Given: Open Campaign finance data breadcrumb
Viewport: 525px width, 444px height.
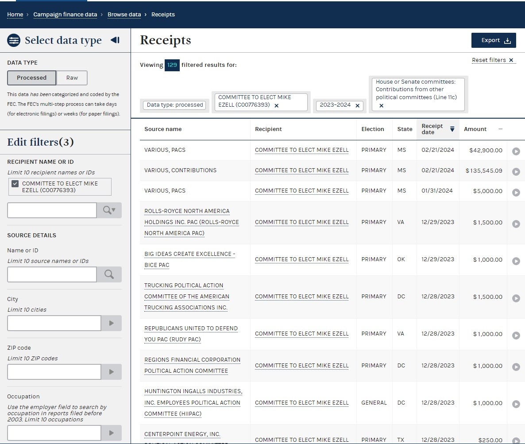Looking at the screenshot, I should coord(65,15).
